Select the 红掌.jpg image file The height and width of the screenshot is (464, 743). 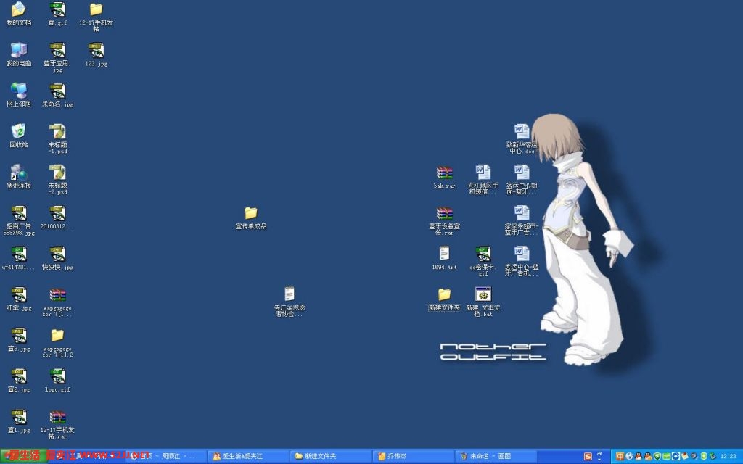[18, 298]
